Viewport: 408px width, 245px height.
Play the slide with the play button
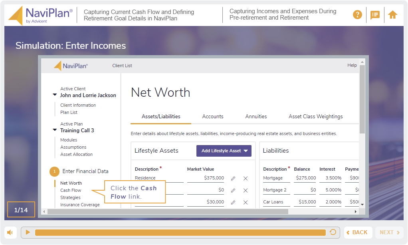tap(28, 232)
